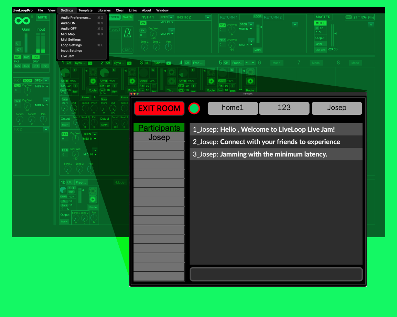Toggle the MUTE button in input section
The width and height of the screenshot is (397, 317).
click(x=43, y=18)
